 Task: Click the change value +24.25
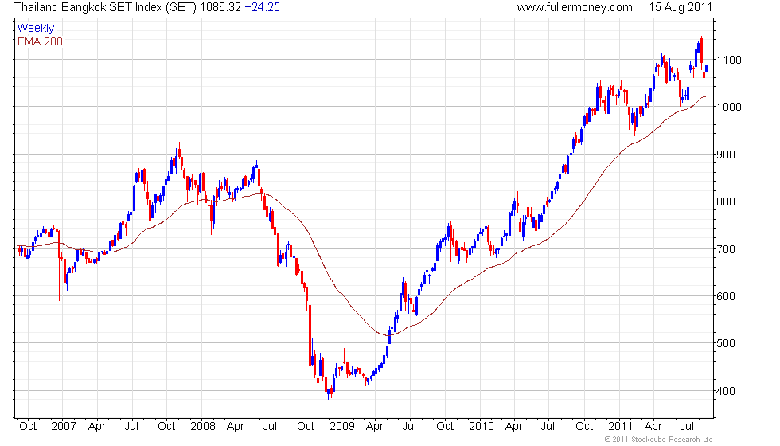[262, 7]
